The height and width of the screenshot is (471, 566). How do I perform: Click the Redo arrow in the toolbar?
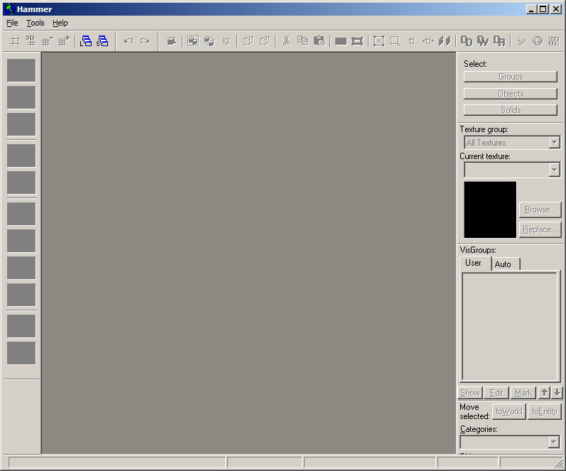(145, 41)
